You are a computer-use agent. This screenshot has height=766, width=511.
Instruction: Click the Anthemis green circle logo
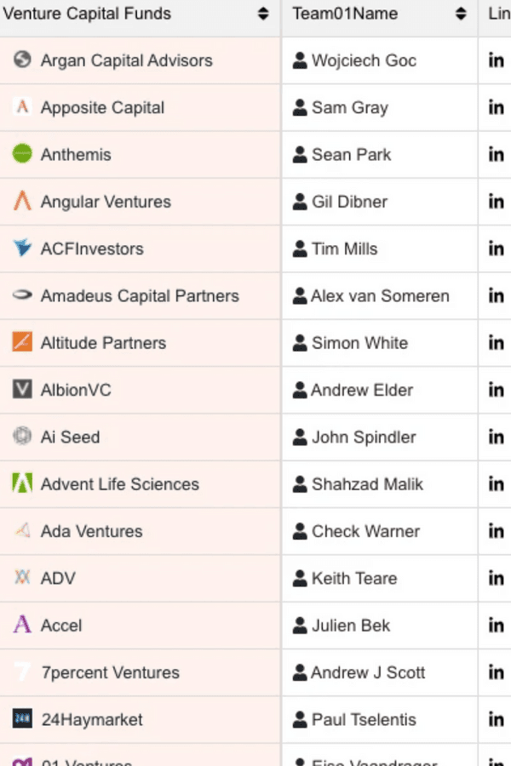tap(22, 154)
